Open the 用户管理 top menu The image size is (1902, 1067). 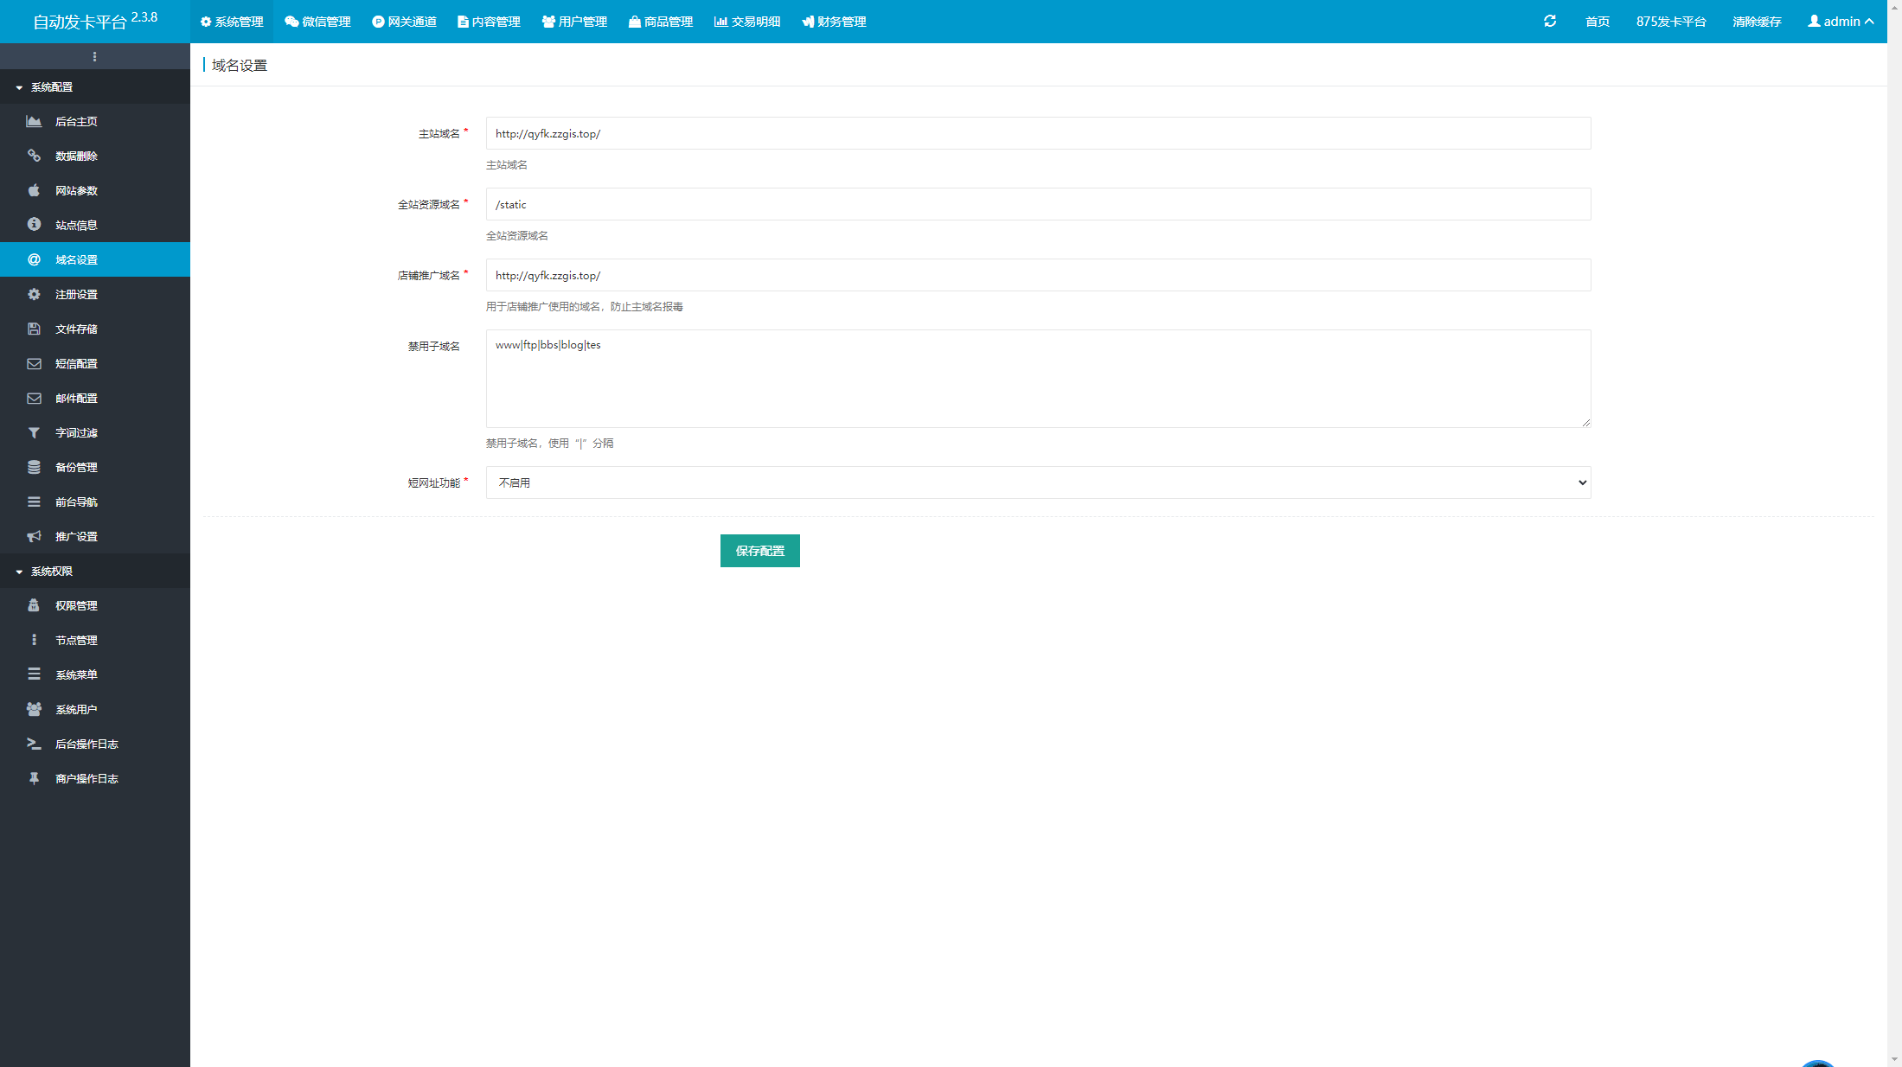tap(574, 21)
